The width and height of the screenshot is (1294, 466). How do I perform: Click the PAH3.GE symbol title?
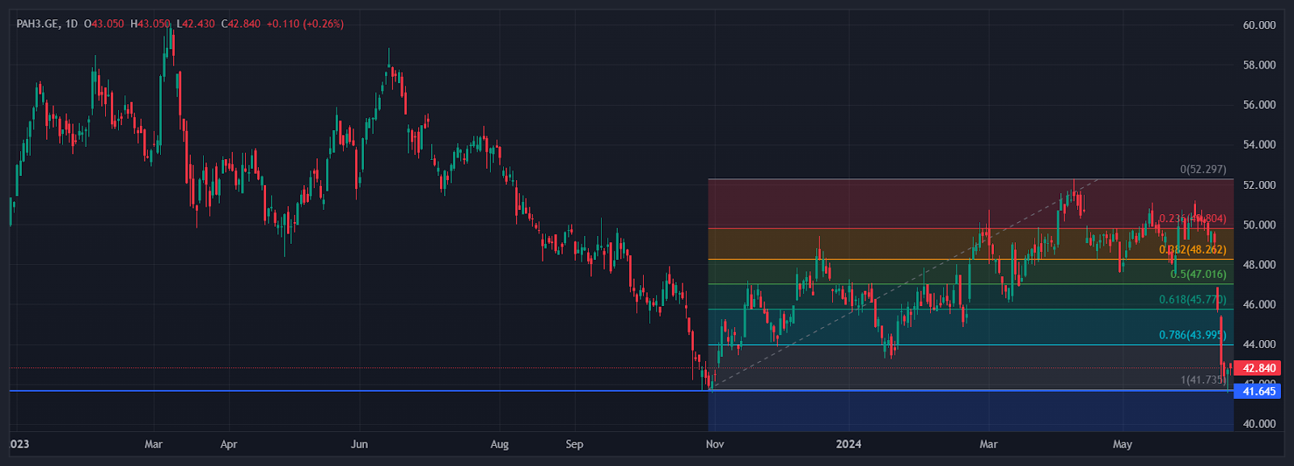click(x=37, y=24)
